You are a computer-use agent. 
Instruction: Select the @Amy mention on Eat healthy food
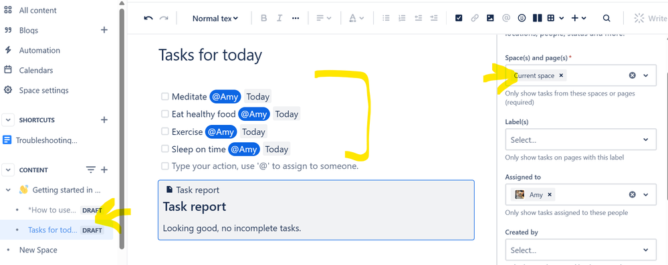coord(254,114)
